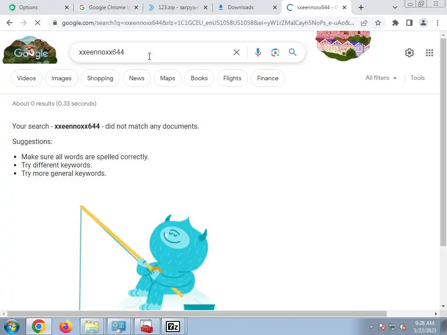Search by image with Lens icon
Screen dimensions: 447x335
click(x=275, y=52)
